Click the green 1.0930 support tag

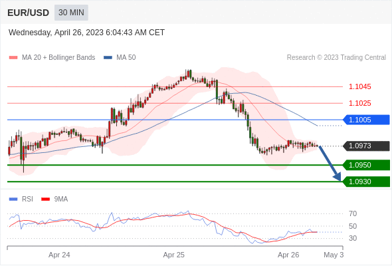pos(366,182)
